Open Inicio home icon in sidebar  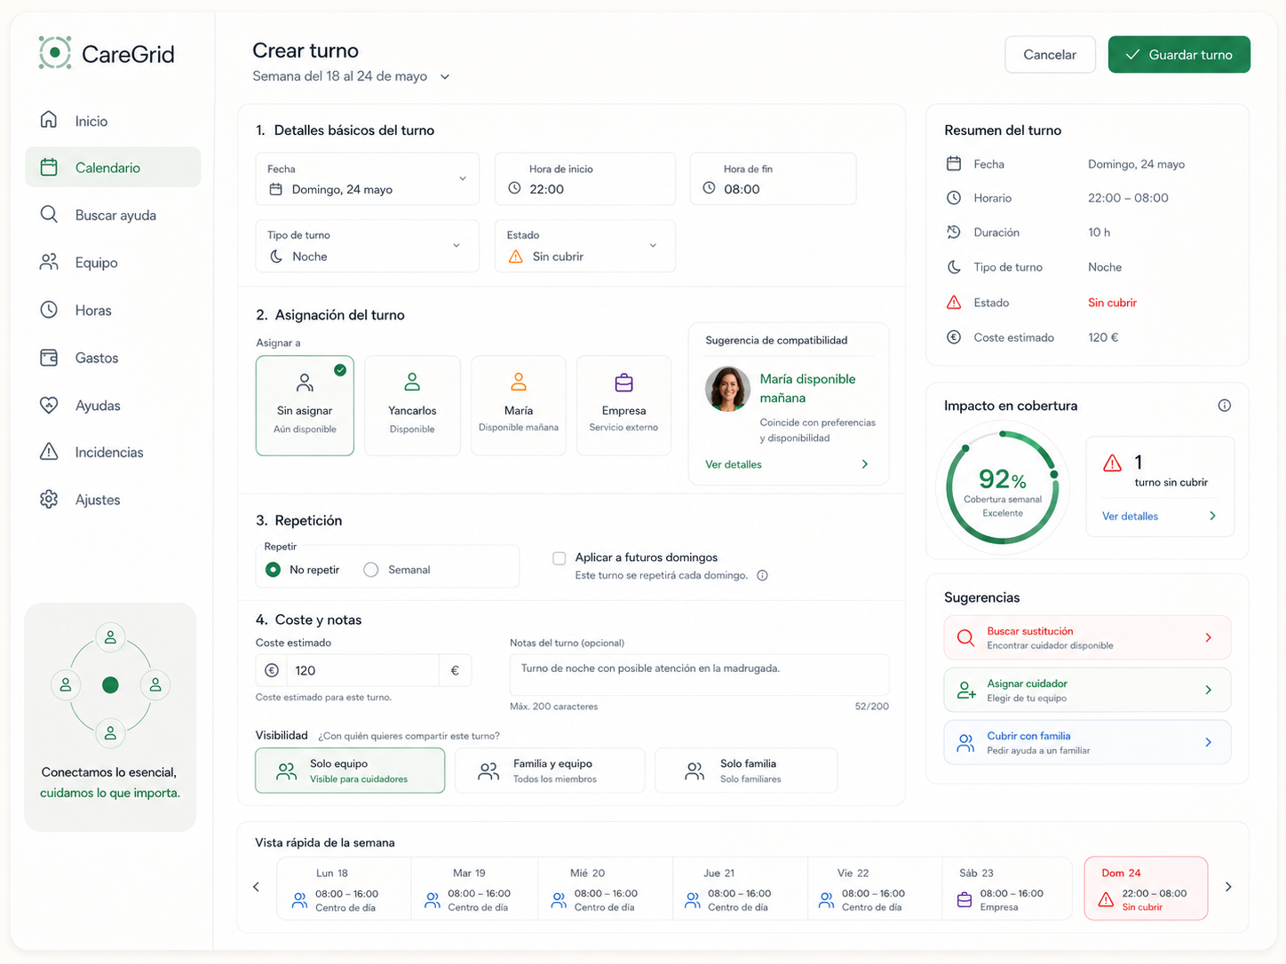pyautogui.click(x=49, y=120)
